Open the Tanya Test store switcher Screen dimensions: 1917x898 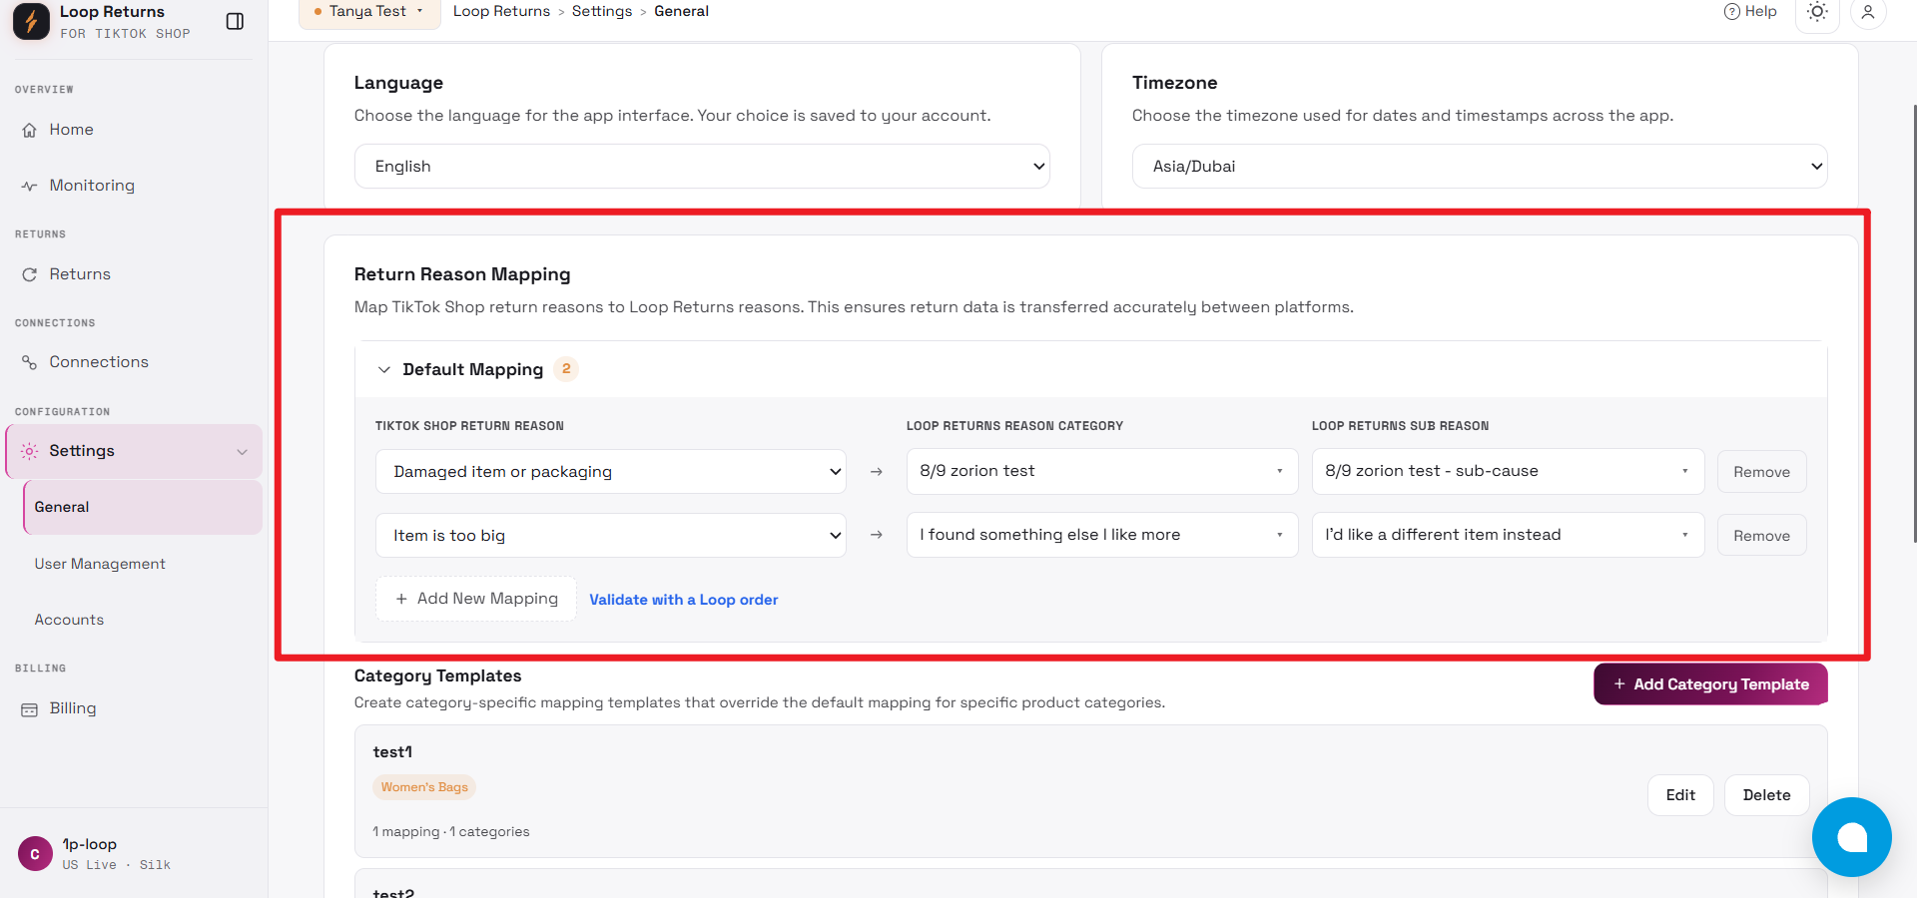click(369, 12)
